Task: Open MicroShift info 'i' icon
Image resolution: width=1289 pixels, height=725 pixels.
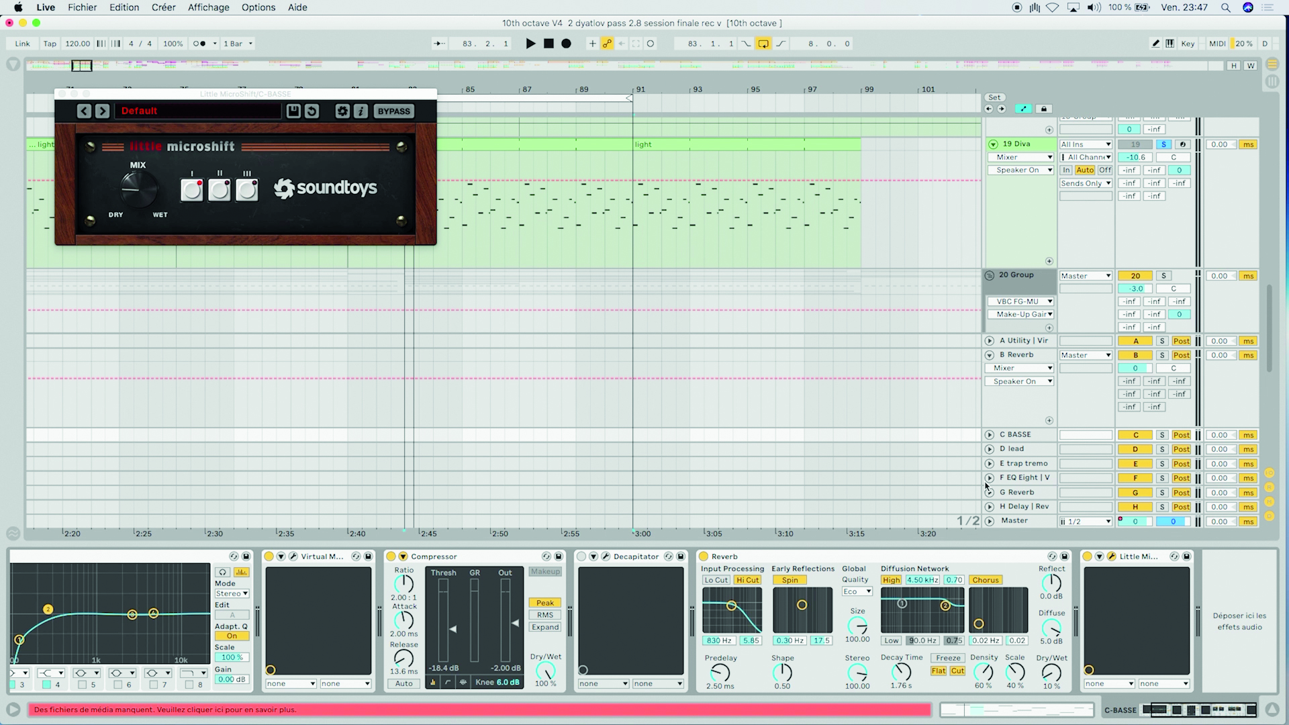Action: [361, 111]
